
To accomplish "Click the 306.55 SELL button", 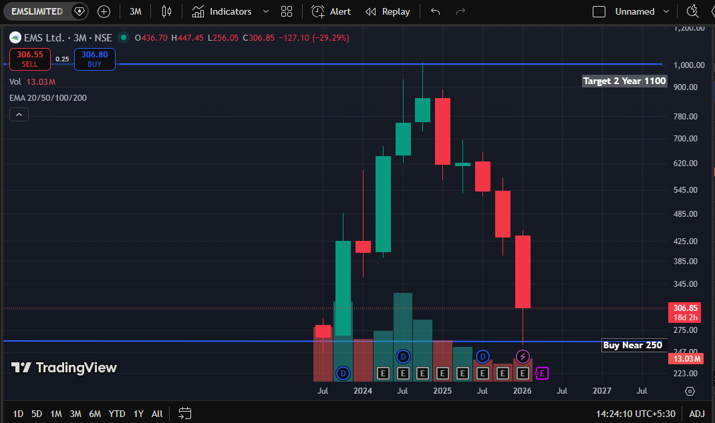I will (x=30, y=59).
